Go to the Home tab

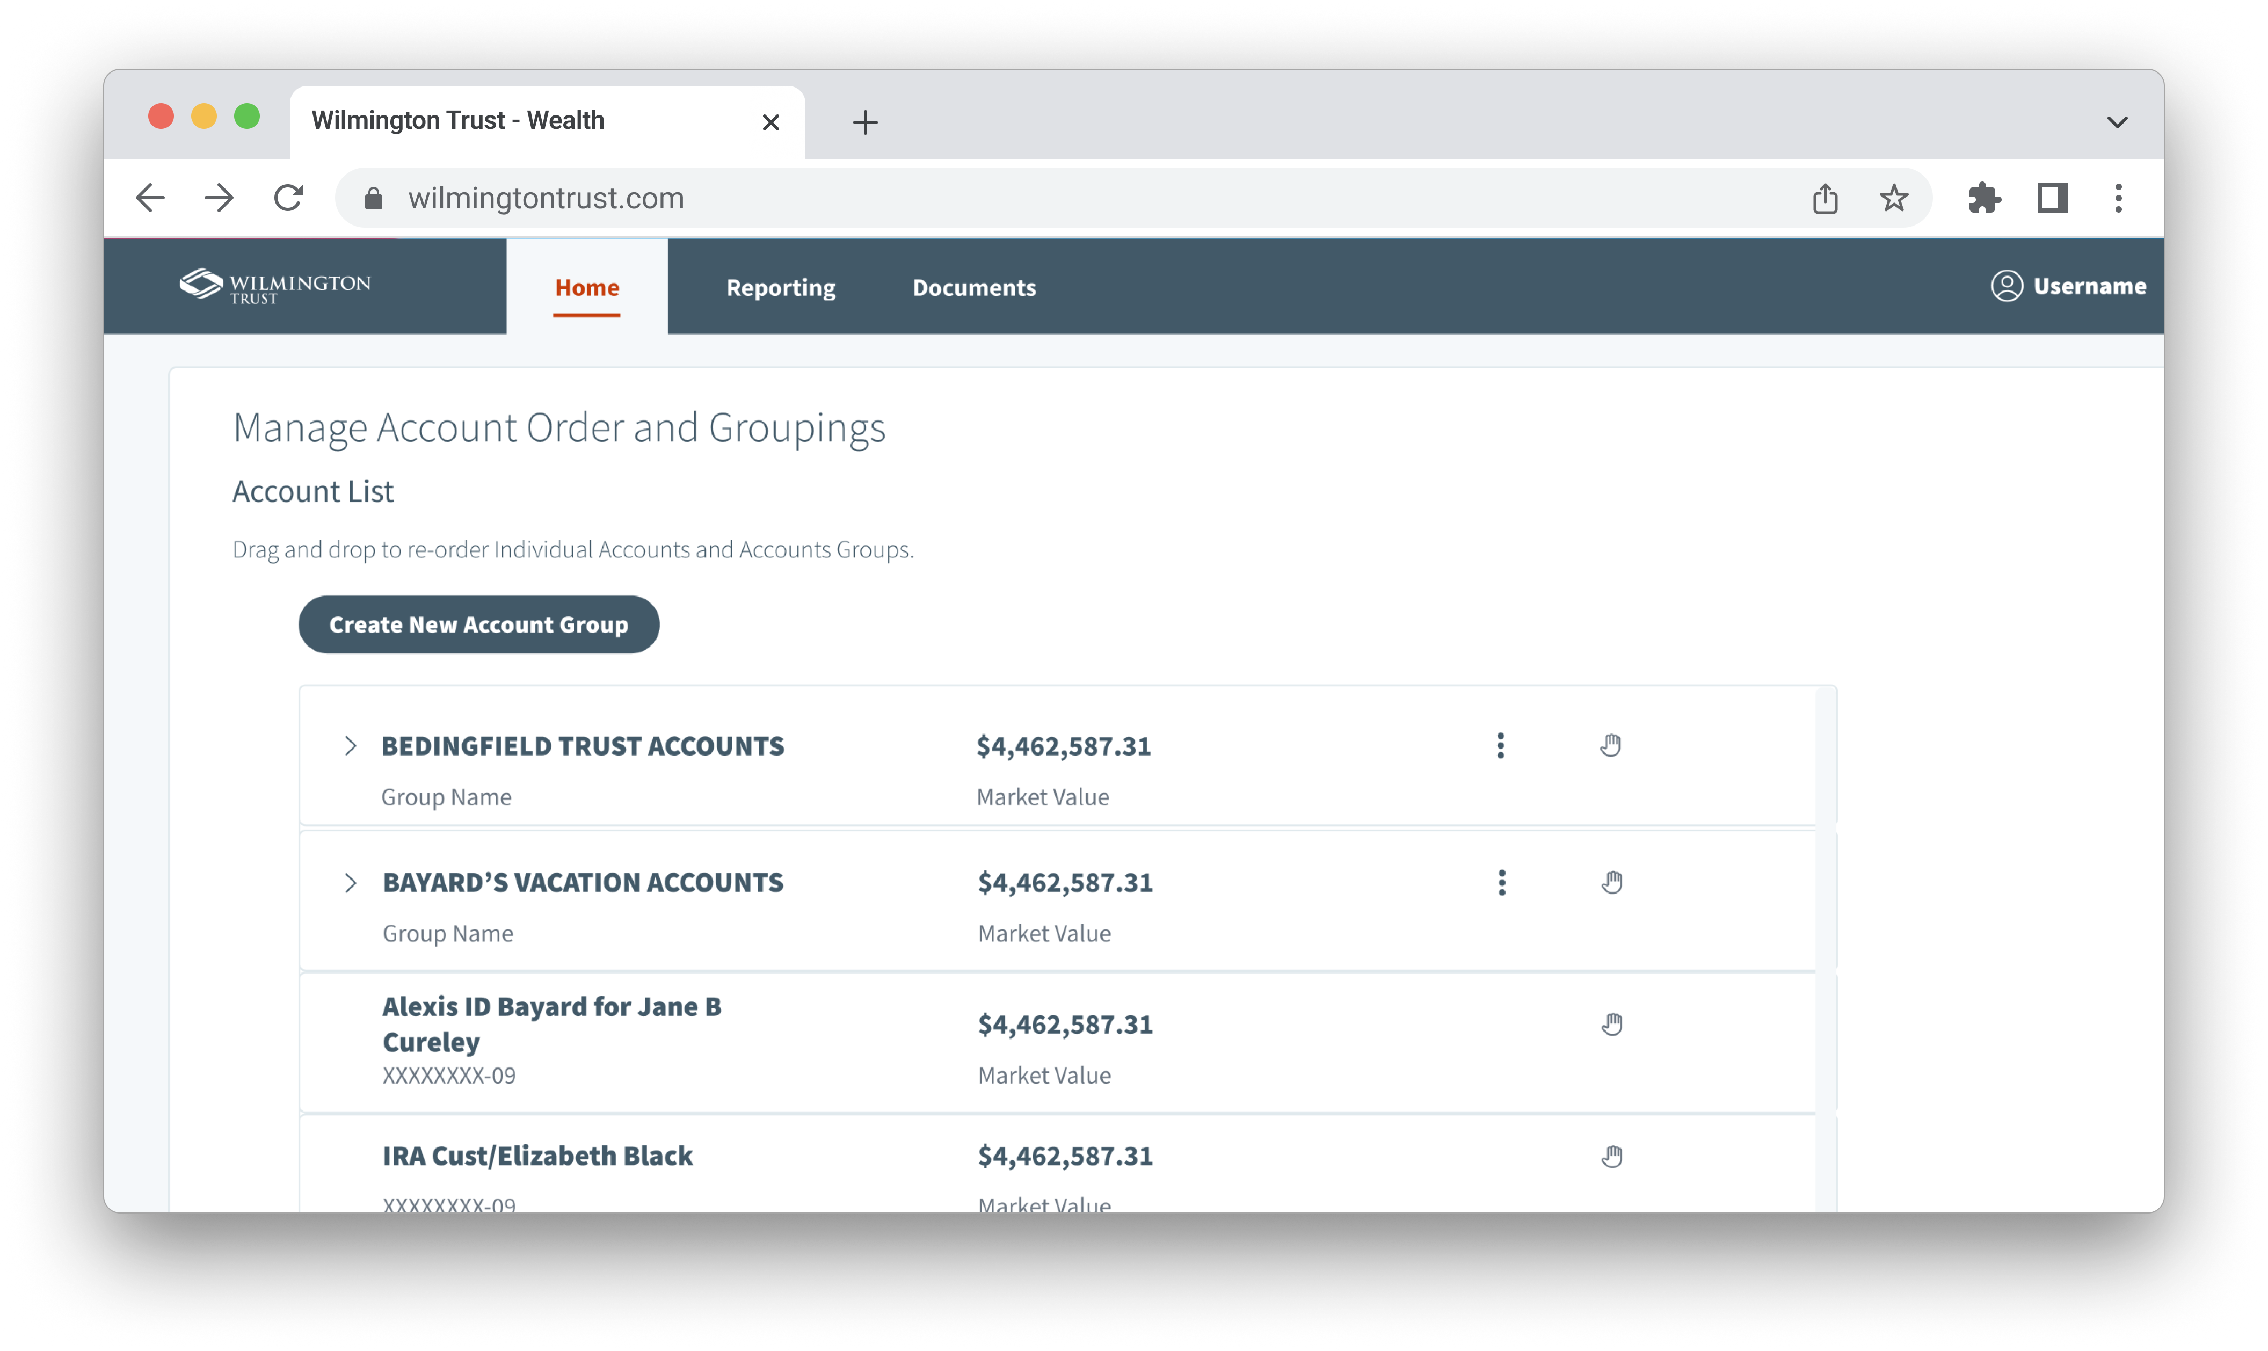[x=587, y=287]
